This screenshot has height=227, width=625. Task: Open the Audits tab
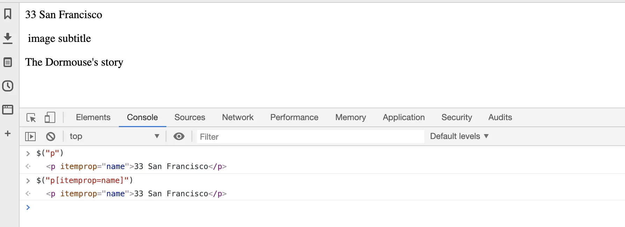500,117
